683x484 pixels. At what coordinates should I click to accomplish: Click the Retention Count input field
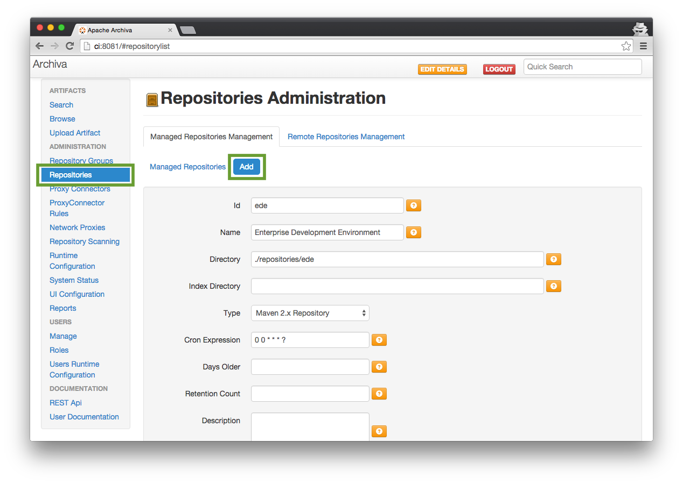(310, 394)
